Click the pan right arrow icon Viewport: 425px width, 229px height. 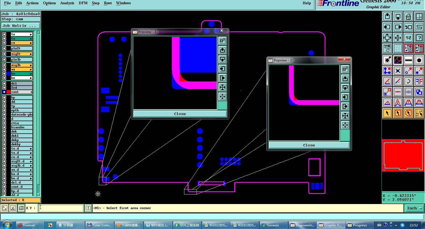click(398, 27)
